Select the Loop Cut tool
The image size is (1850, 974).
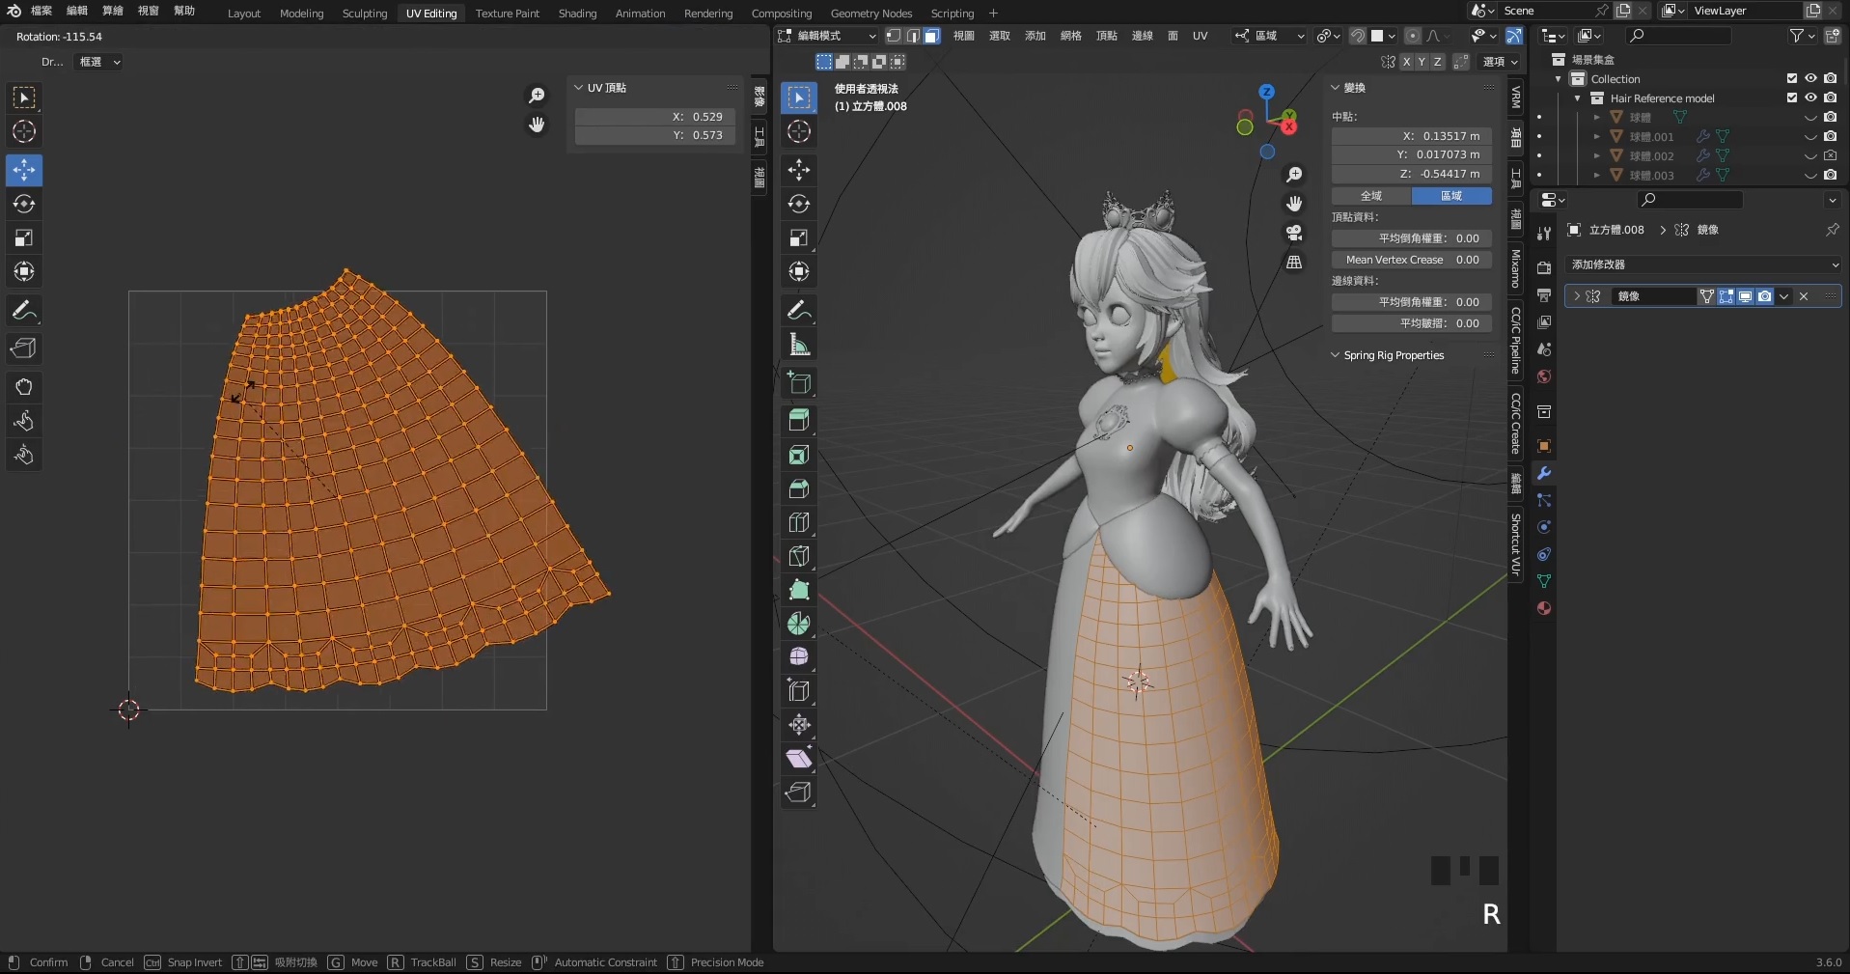tap(799, 522)
